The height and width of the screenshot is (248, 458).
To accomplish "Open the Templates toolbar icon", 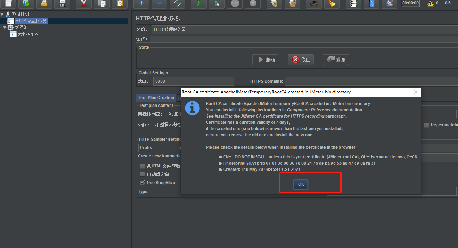I will click(x=26, y=3).
